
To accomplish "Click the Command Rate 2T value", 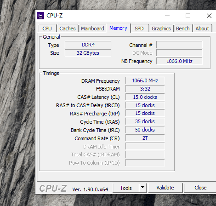I will tap(145, 138).
